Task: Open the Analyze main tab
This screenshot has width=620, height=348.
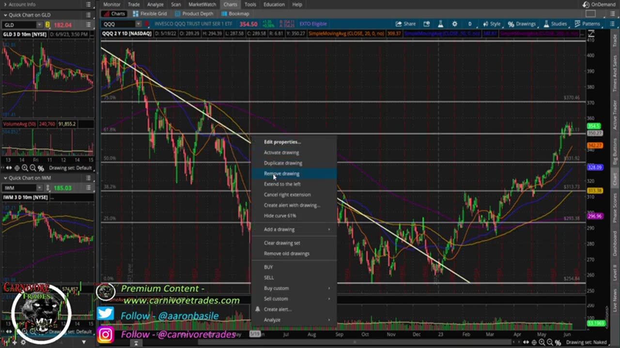Action: point(155,4)
